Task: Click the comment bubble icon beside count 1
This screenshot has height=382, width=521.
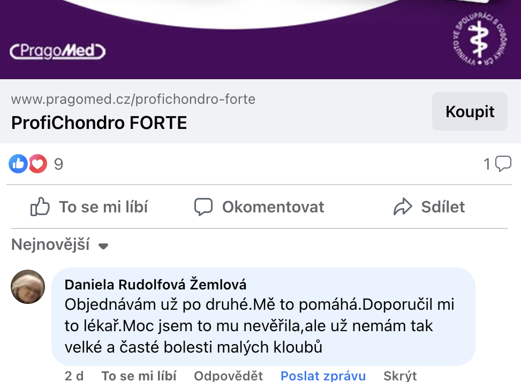Action: click(503, 164)
